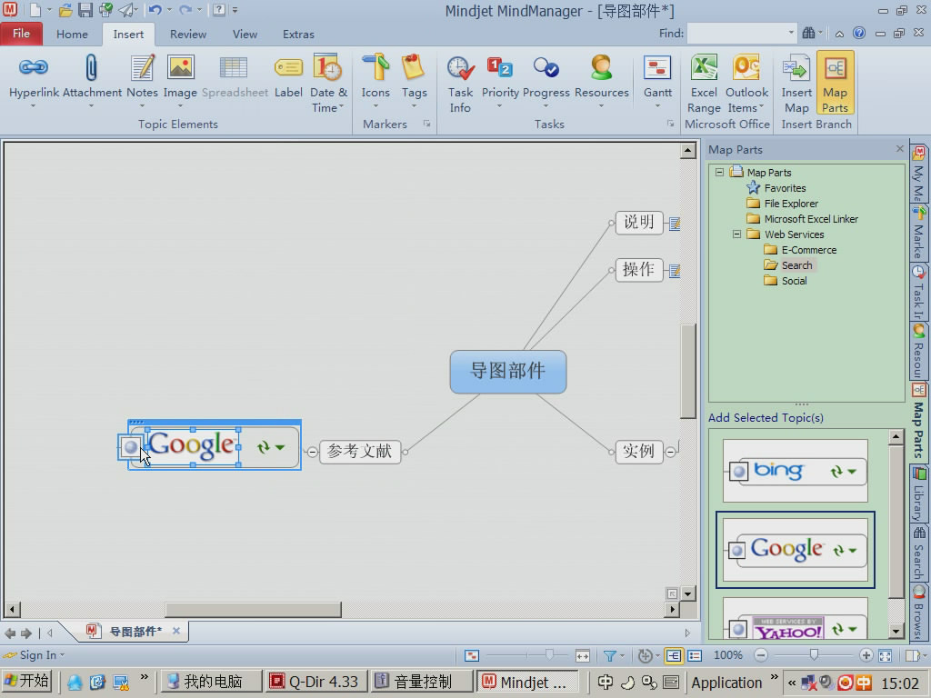Open the Find box dropdown arrow
Screen dimensions: 931x698
791,34
